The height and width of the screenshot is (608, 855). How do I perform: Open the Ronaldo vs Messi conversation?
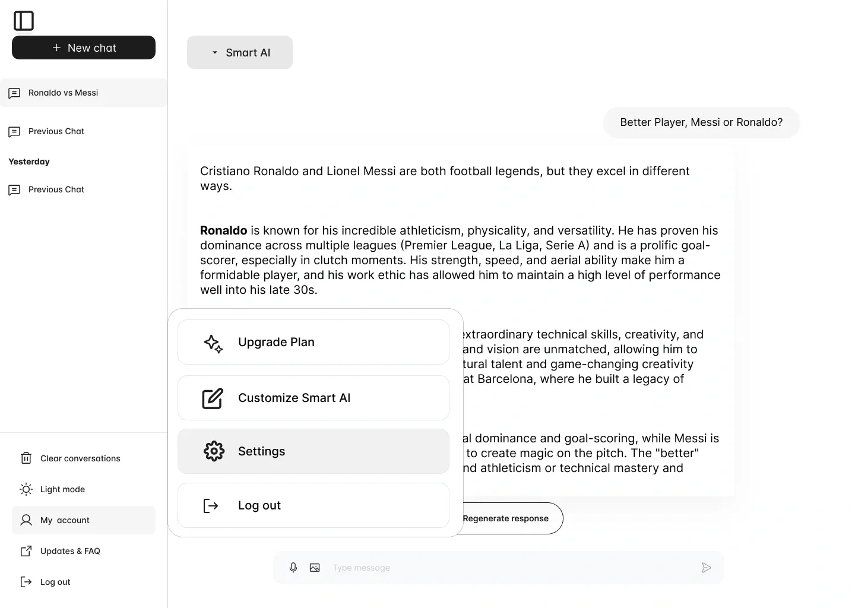pyautogui.click(x=84, y=93)
